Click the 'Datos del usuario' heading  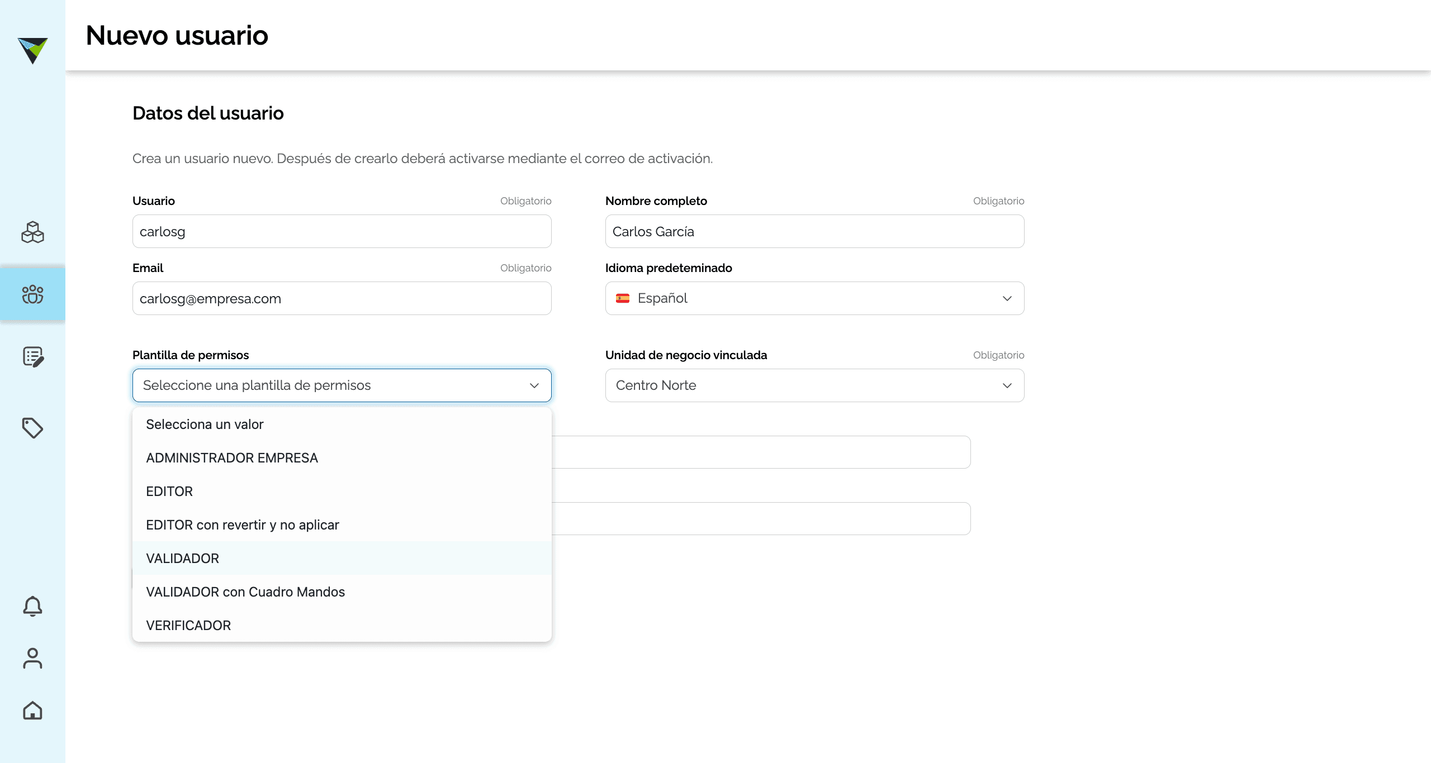coord(208,113)
